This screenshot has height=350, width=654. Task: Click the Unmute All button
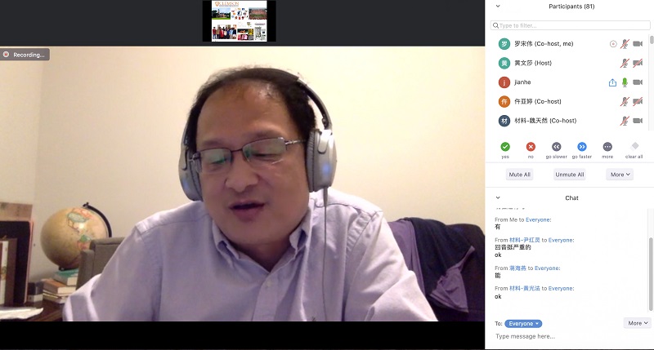point(570,175)
